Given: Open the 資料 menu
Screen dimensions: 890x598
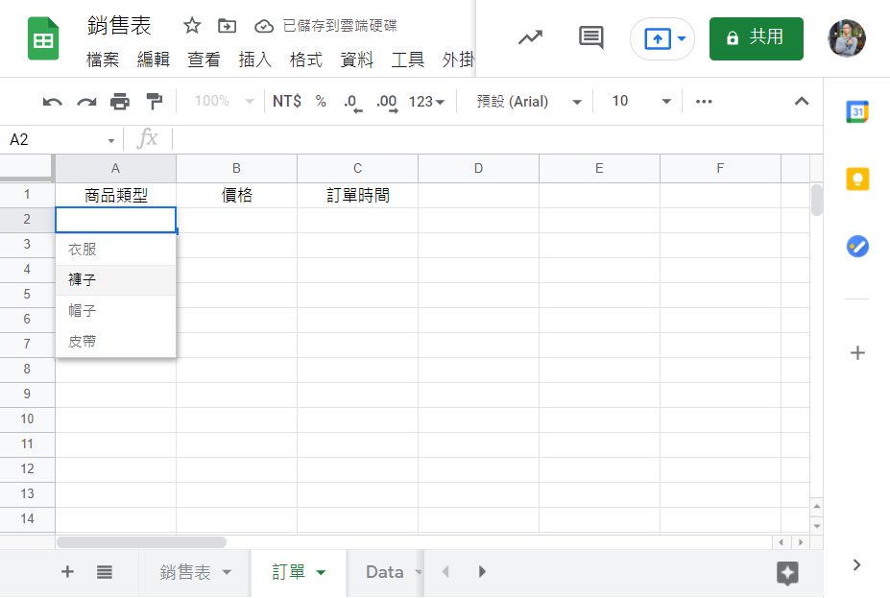Looking at the screenshot, I should point(356,59).
